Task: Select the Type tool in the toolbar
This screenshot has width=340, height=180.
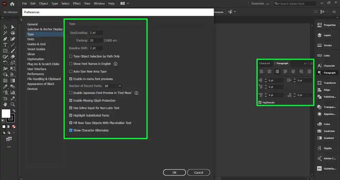Action: [x=5, y=45]
